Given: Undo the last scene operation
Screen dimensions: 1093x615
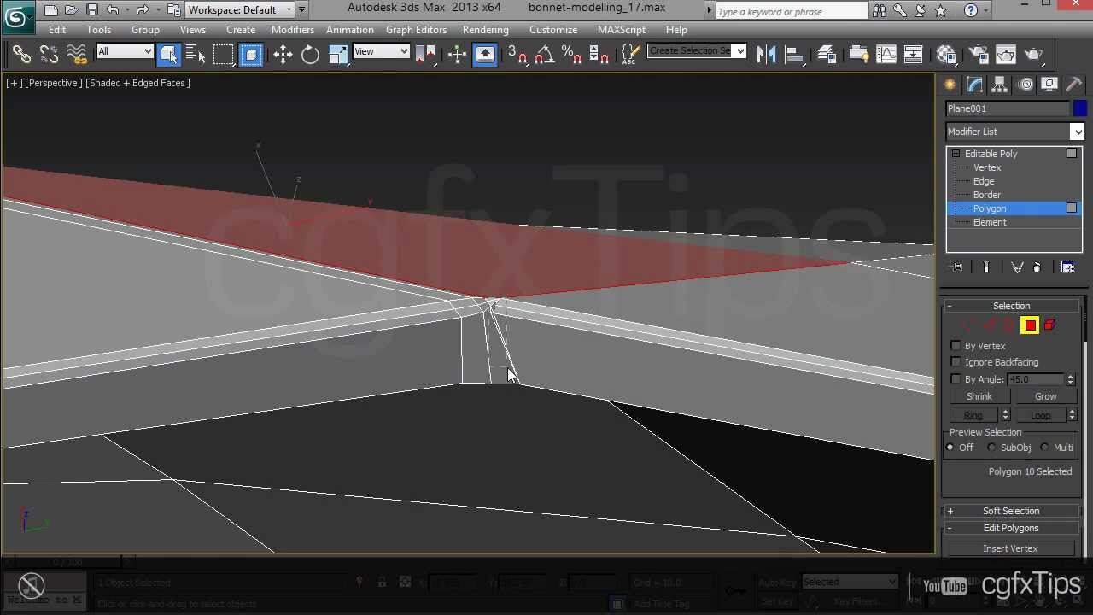Looking at the screenshot, I should [112, 10].
